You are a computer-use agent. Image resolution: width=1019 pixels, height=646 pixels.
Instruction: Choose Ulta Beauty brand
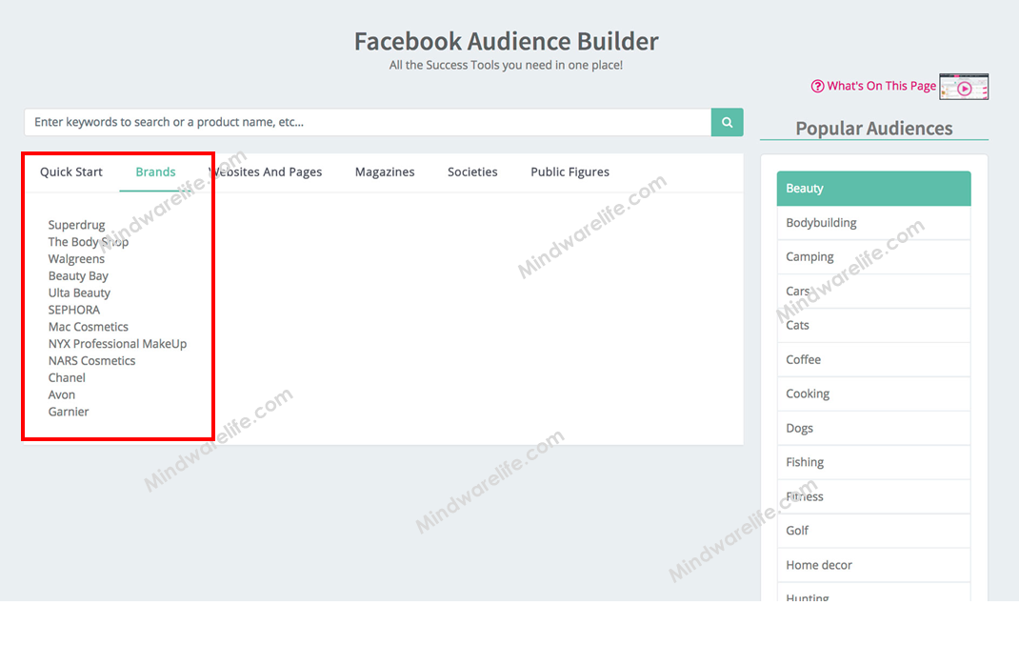[x=79, y=293]
